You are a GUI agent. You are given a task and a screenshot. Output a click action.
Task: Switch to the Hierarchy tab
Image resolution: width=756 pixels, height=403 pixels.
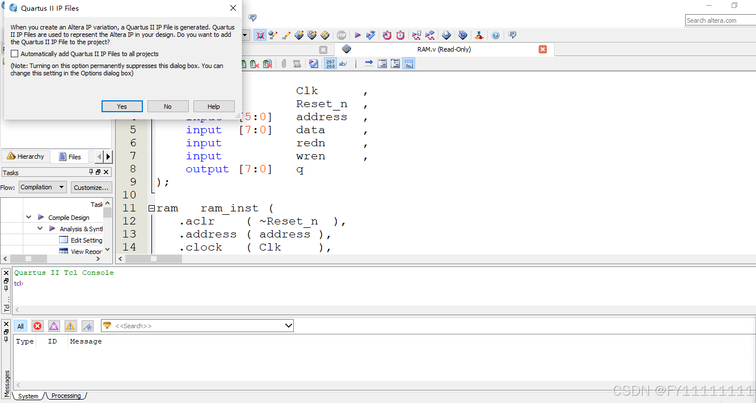[26, 156]
